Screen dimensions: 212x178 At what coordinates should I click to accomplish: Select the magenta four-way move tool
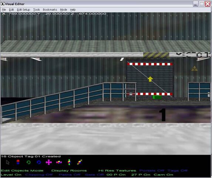[49, 162]
